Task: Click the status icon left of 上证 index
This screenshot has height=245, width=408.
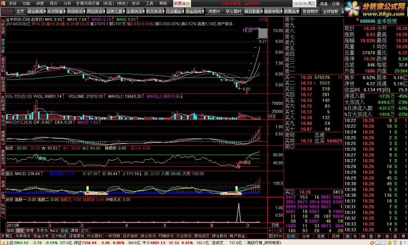Action: [3, 243]
